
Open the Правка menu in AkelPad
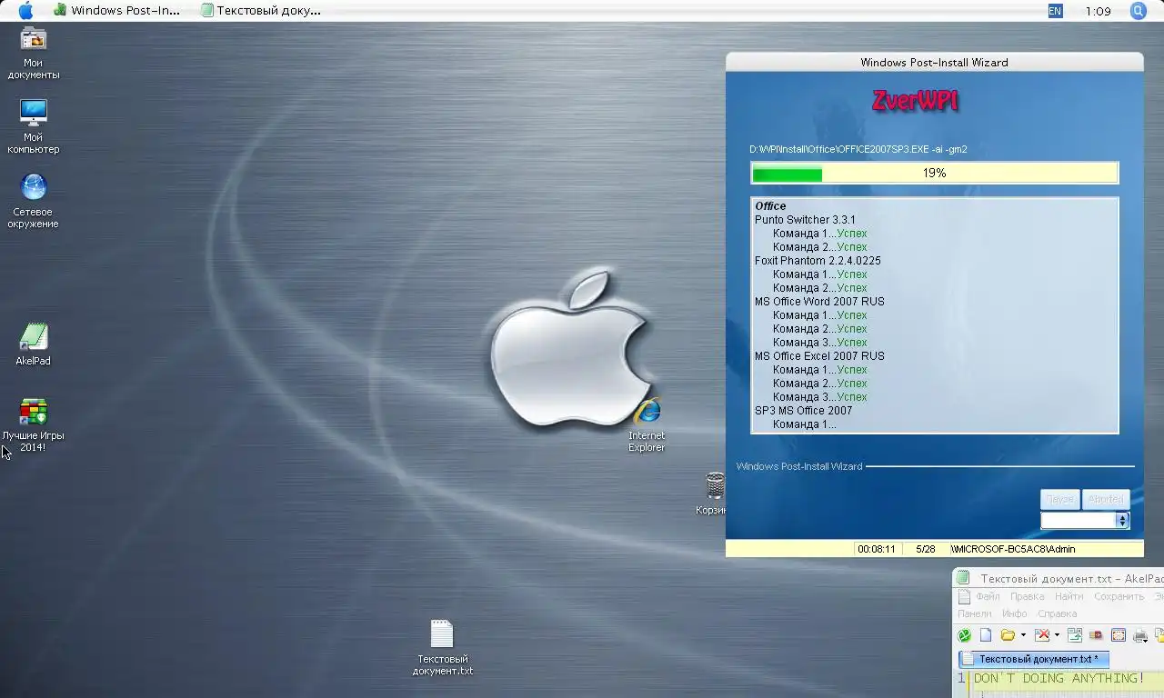tap(1027, 596)
